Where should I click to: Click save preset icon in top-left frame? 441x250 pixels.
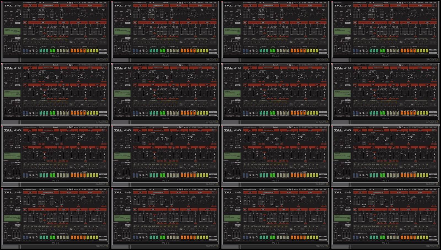pyautogui.click(x=72, y=3)
